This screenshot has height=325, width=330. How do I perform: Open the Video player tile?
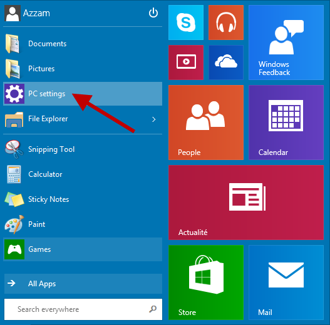pyautogui.click(x=186, y=62)
